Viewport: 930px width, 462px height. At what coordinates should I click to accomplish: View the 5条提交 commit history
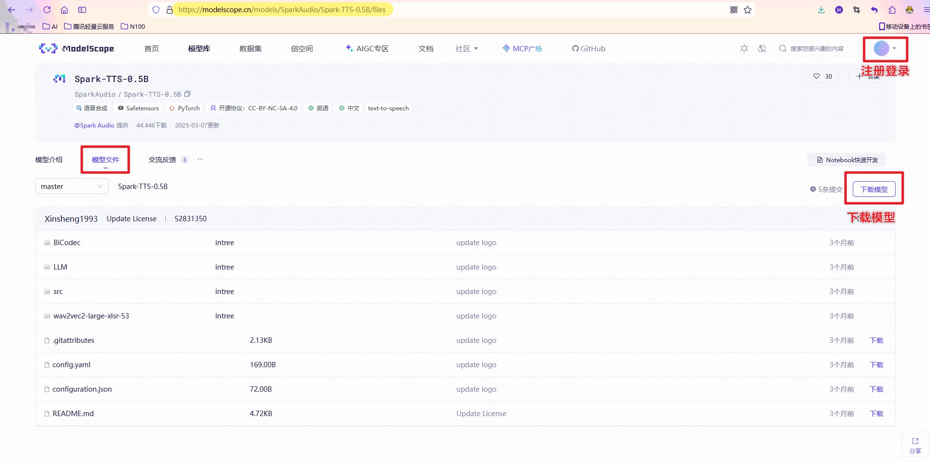[826, 189]
